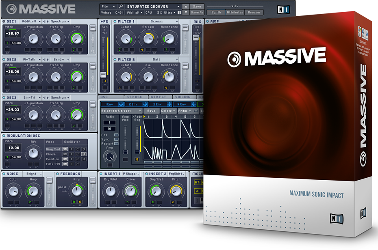The image size is (378, 250).
Task: Click the performer Amp knob
Action: pyautogui.click(x=110, y=157)
